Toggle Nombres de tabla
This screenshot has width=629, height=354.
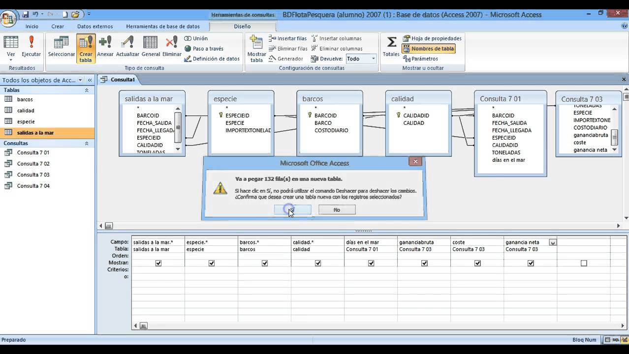[428, 49]
